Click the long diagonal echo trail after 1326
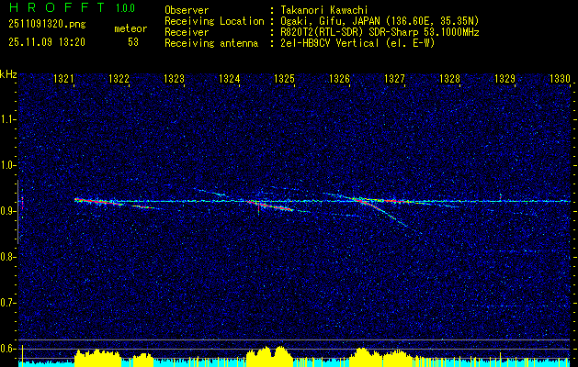This screenshot has height=367, width=578. [x=383, y=213]
